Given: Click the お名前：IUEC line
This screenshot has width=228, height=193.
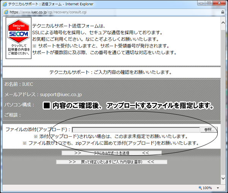Looking at the screenshot, I should pos(19,84).
